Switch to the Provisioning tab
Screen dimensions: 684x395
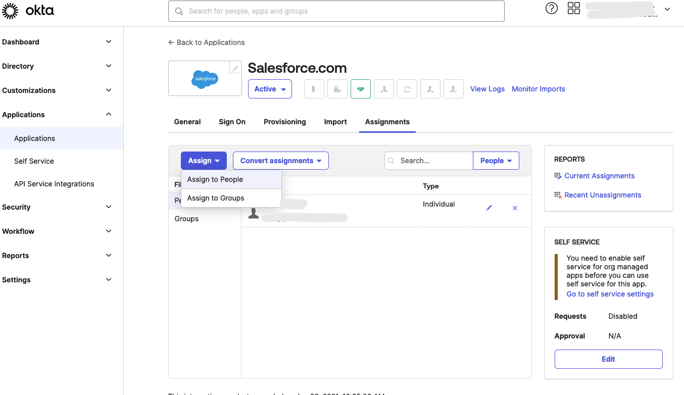click(x=285, y=122)
